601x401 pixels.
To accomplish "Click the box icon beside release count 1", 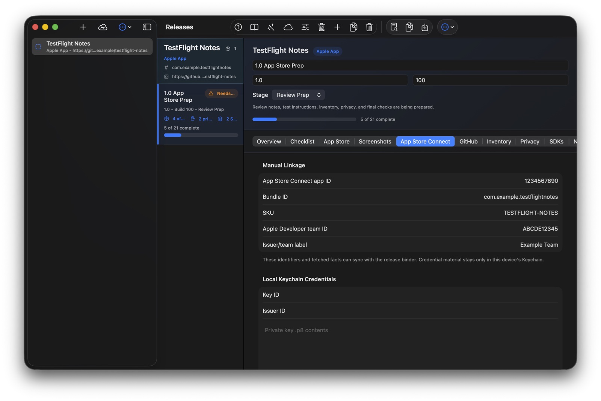I will point(228,49).
